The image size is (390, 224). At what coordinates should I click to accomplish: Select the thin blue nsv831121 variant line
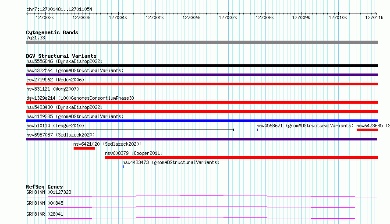click(x=202, y=93)
